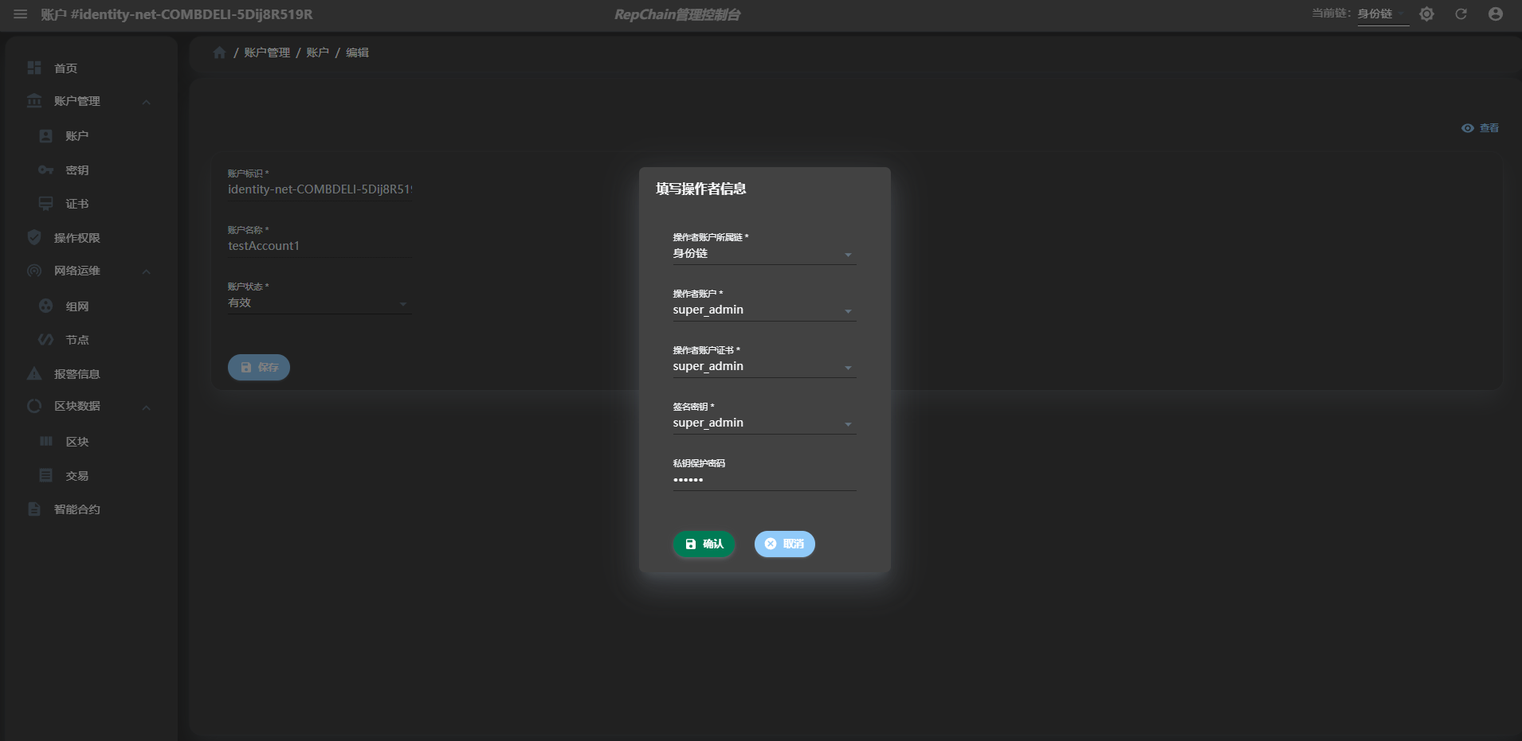1522x741 pixels.
Task: Open the 账户状态 dropdown
Action: pos(320,303)
